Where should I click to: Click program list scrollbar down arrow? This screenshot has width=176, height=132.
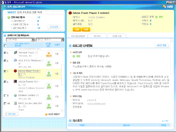coord(63,110)
